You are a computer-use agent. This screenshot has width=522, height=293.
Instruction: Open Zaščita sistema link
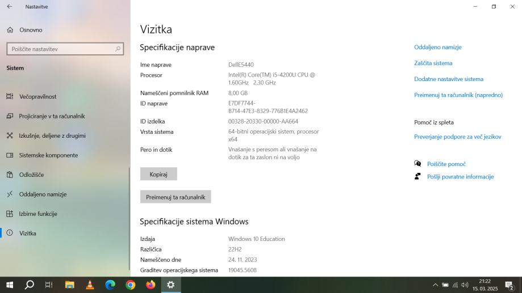click(x=433, y=63)
